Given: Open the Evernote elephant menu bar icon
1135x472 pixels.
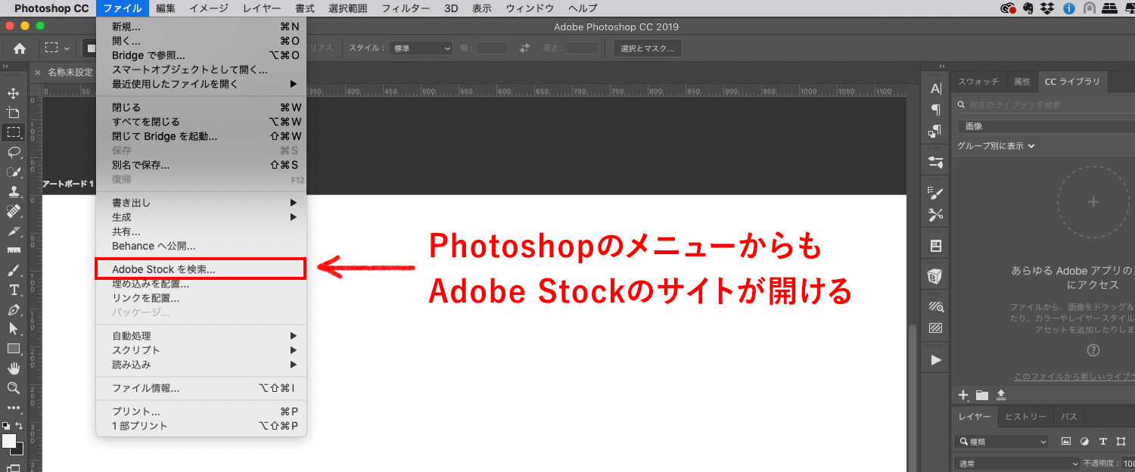Looking at the screenshot, I should tap(1028, 8).
